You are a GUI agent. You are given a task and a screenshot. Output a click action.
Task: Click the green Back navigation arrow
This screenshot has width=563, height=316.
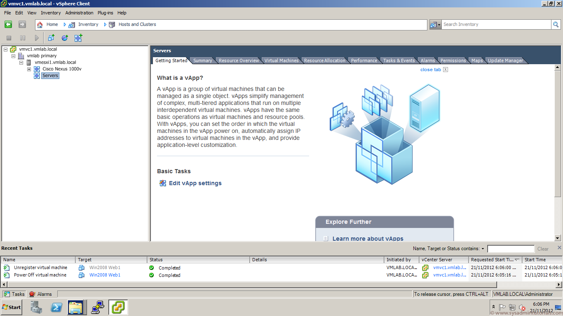click(x=8, y=25)
